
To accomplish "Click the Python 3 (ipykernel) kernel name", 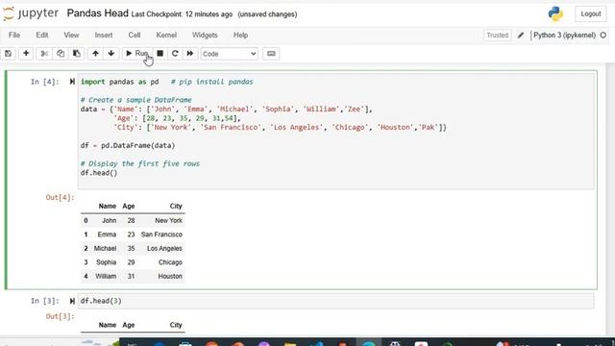I will point(564,36).
